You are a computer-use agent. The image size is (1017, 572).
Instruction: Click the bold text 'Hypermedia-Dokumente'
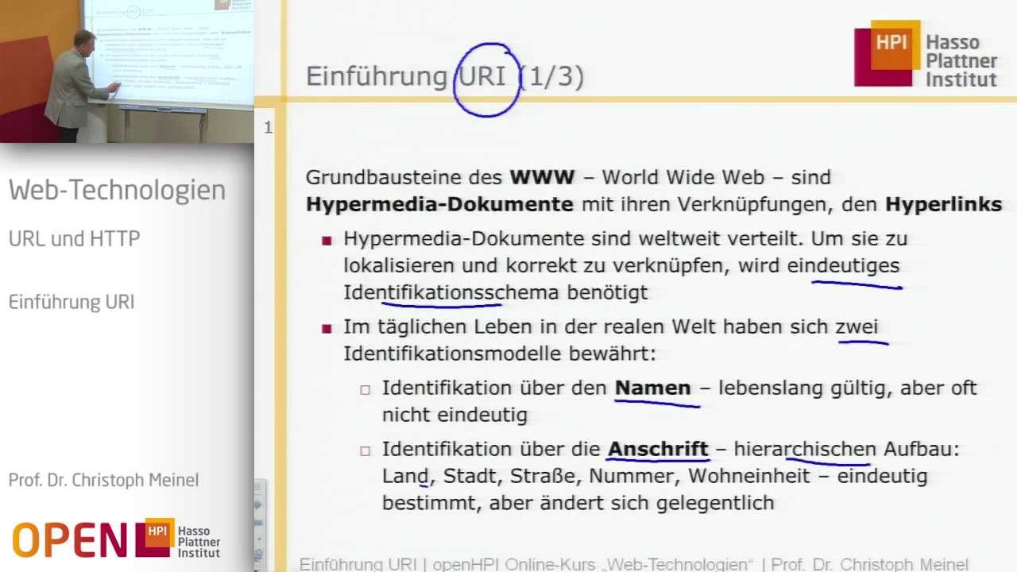(439, 204)
